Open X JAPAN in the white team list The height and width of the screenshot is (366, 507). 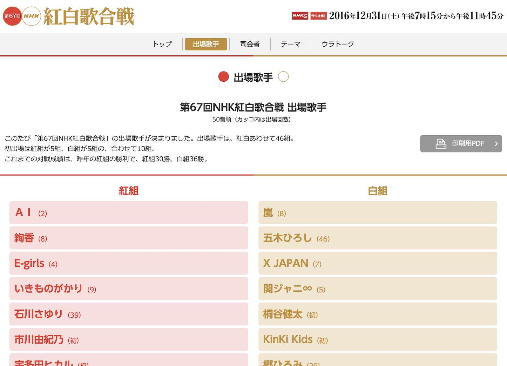click(377, 263)
